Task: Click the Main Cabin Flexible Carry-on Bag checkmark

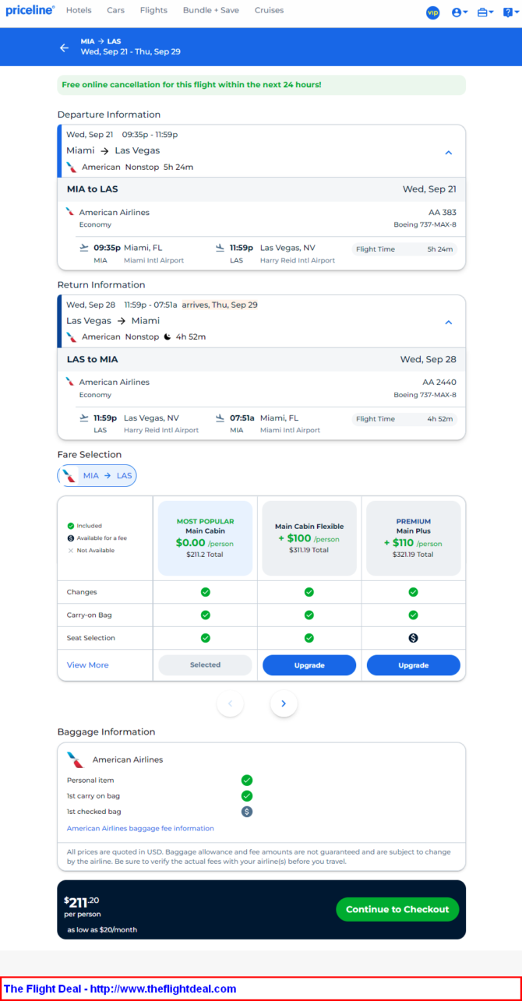Action: (x=309, y=615)
